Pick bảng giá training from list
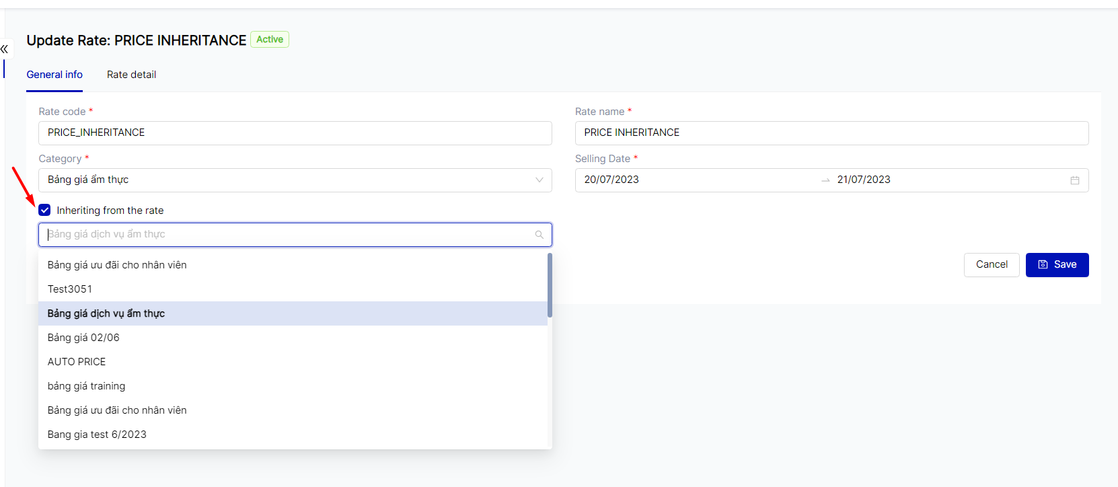1118x487 pixels. click(x=86, y=386)
